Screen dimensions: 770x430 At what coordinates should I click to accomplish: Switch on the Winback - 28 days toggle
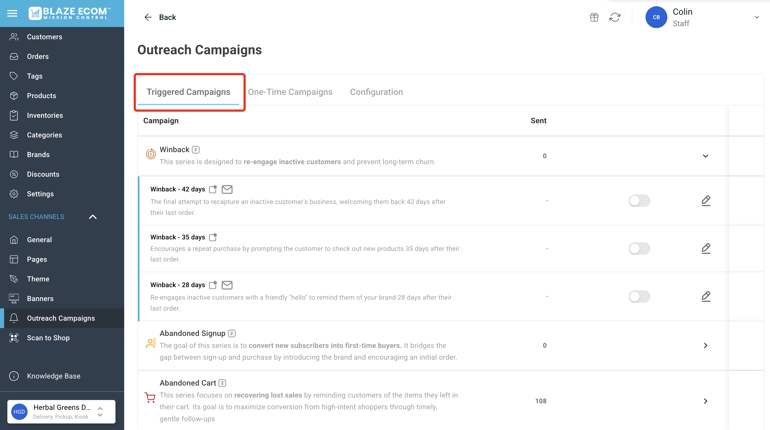click(x=639, y=296)
